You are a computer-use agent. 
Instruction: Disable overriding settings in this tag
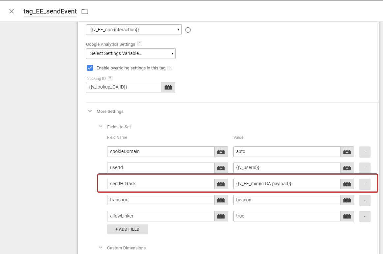(90, 68)
